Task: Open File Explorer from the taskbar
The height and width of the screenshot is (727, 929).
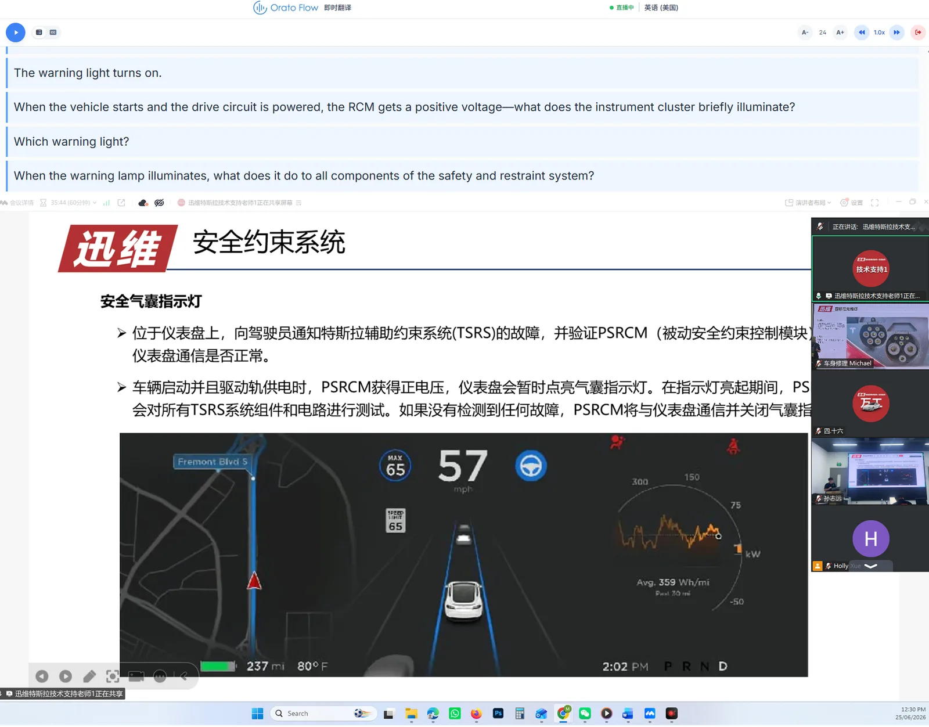Action: pyautogui.click(x=411, y=714)
